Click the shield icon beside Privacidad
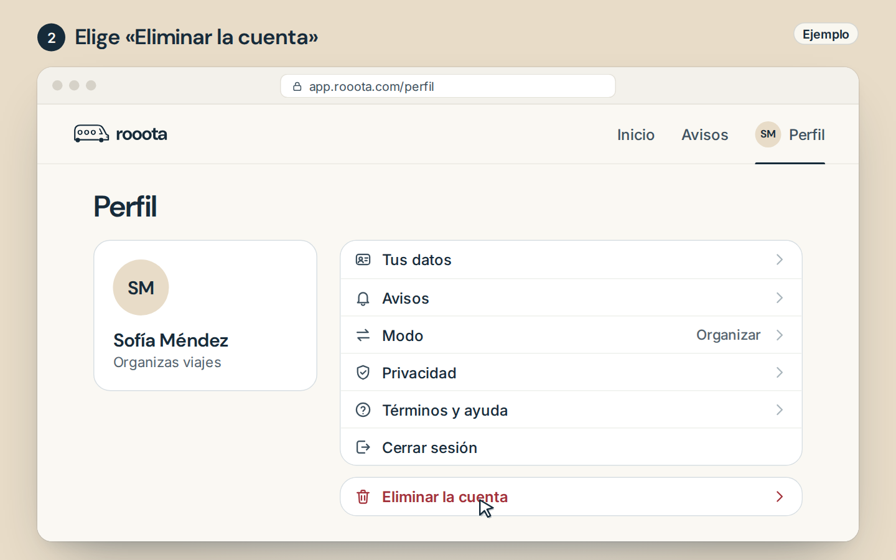This screenshot has height=560, width=896. 363,373
